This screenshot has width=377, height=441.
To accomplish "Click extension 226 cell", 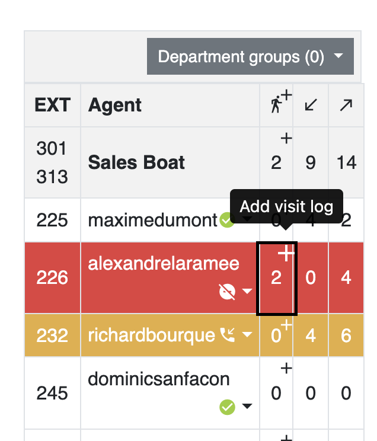I will pos(52,277).
